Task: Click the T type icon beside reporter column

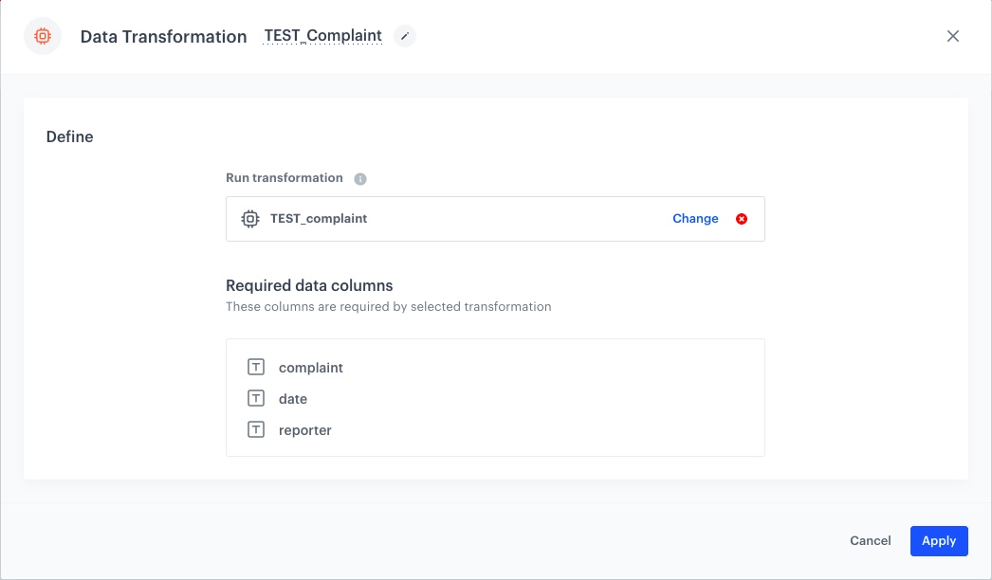Action: pos(255,429)
